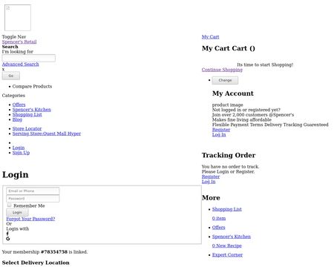Click Forgot Your Password link
Image resolution: width=334 pixels, height=267 pixels.
coord(30,219)
